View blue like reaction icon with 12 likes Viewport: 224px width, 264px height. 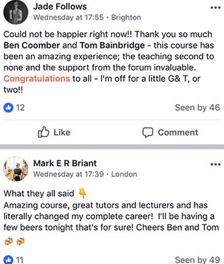point(9,107)
